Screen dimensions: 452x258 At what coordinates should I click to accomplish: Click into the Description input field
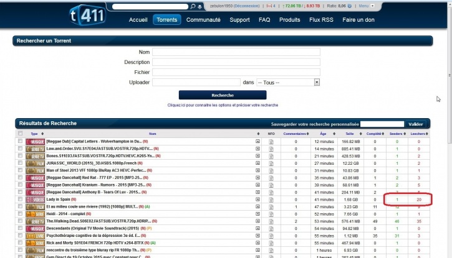point(236,62)
